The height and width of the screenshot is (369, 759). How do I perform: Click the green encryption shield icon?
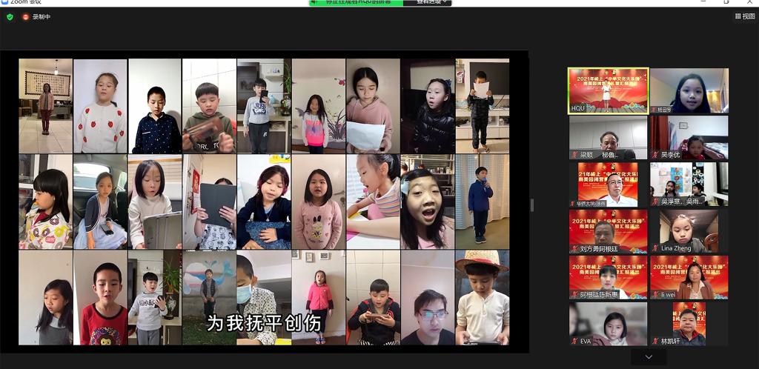point(10,16)
